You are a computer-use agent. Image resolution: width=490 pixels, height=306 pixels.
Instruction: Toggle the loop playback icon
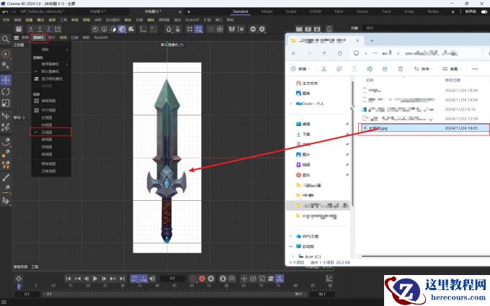(134, 279)
